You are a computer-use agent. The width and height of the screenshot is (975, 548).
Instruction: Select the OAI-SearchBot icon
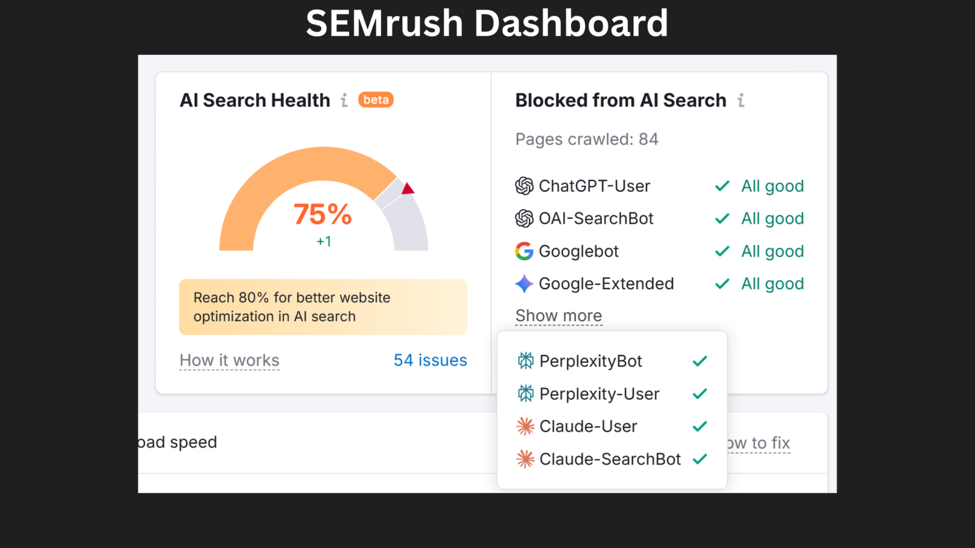(524, 218)
